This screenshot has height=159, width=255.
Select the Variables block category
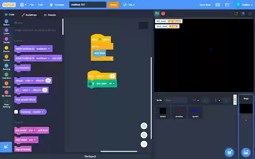(6, 85)
